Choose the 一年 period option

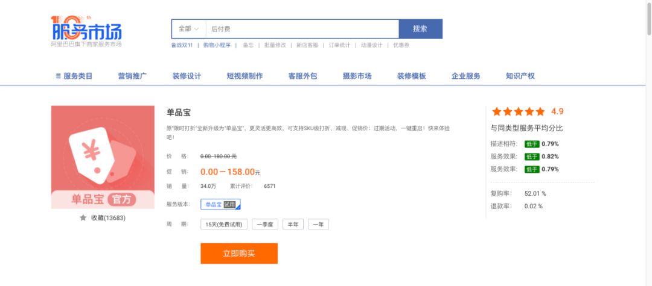[x=319, y=224]
